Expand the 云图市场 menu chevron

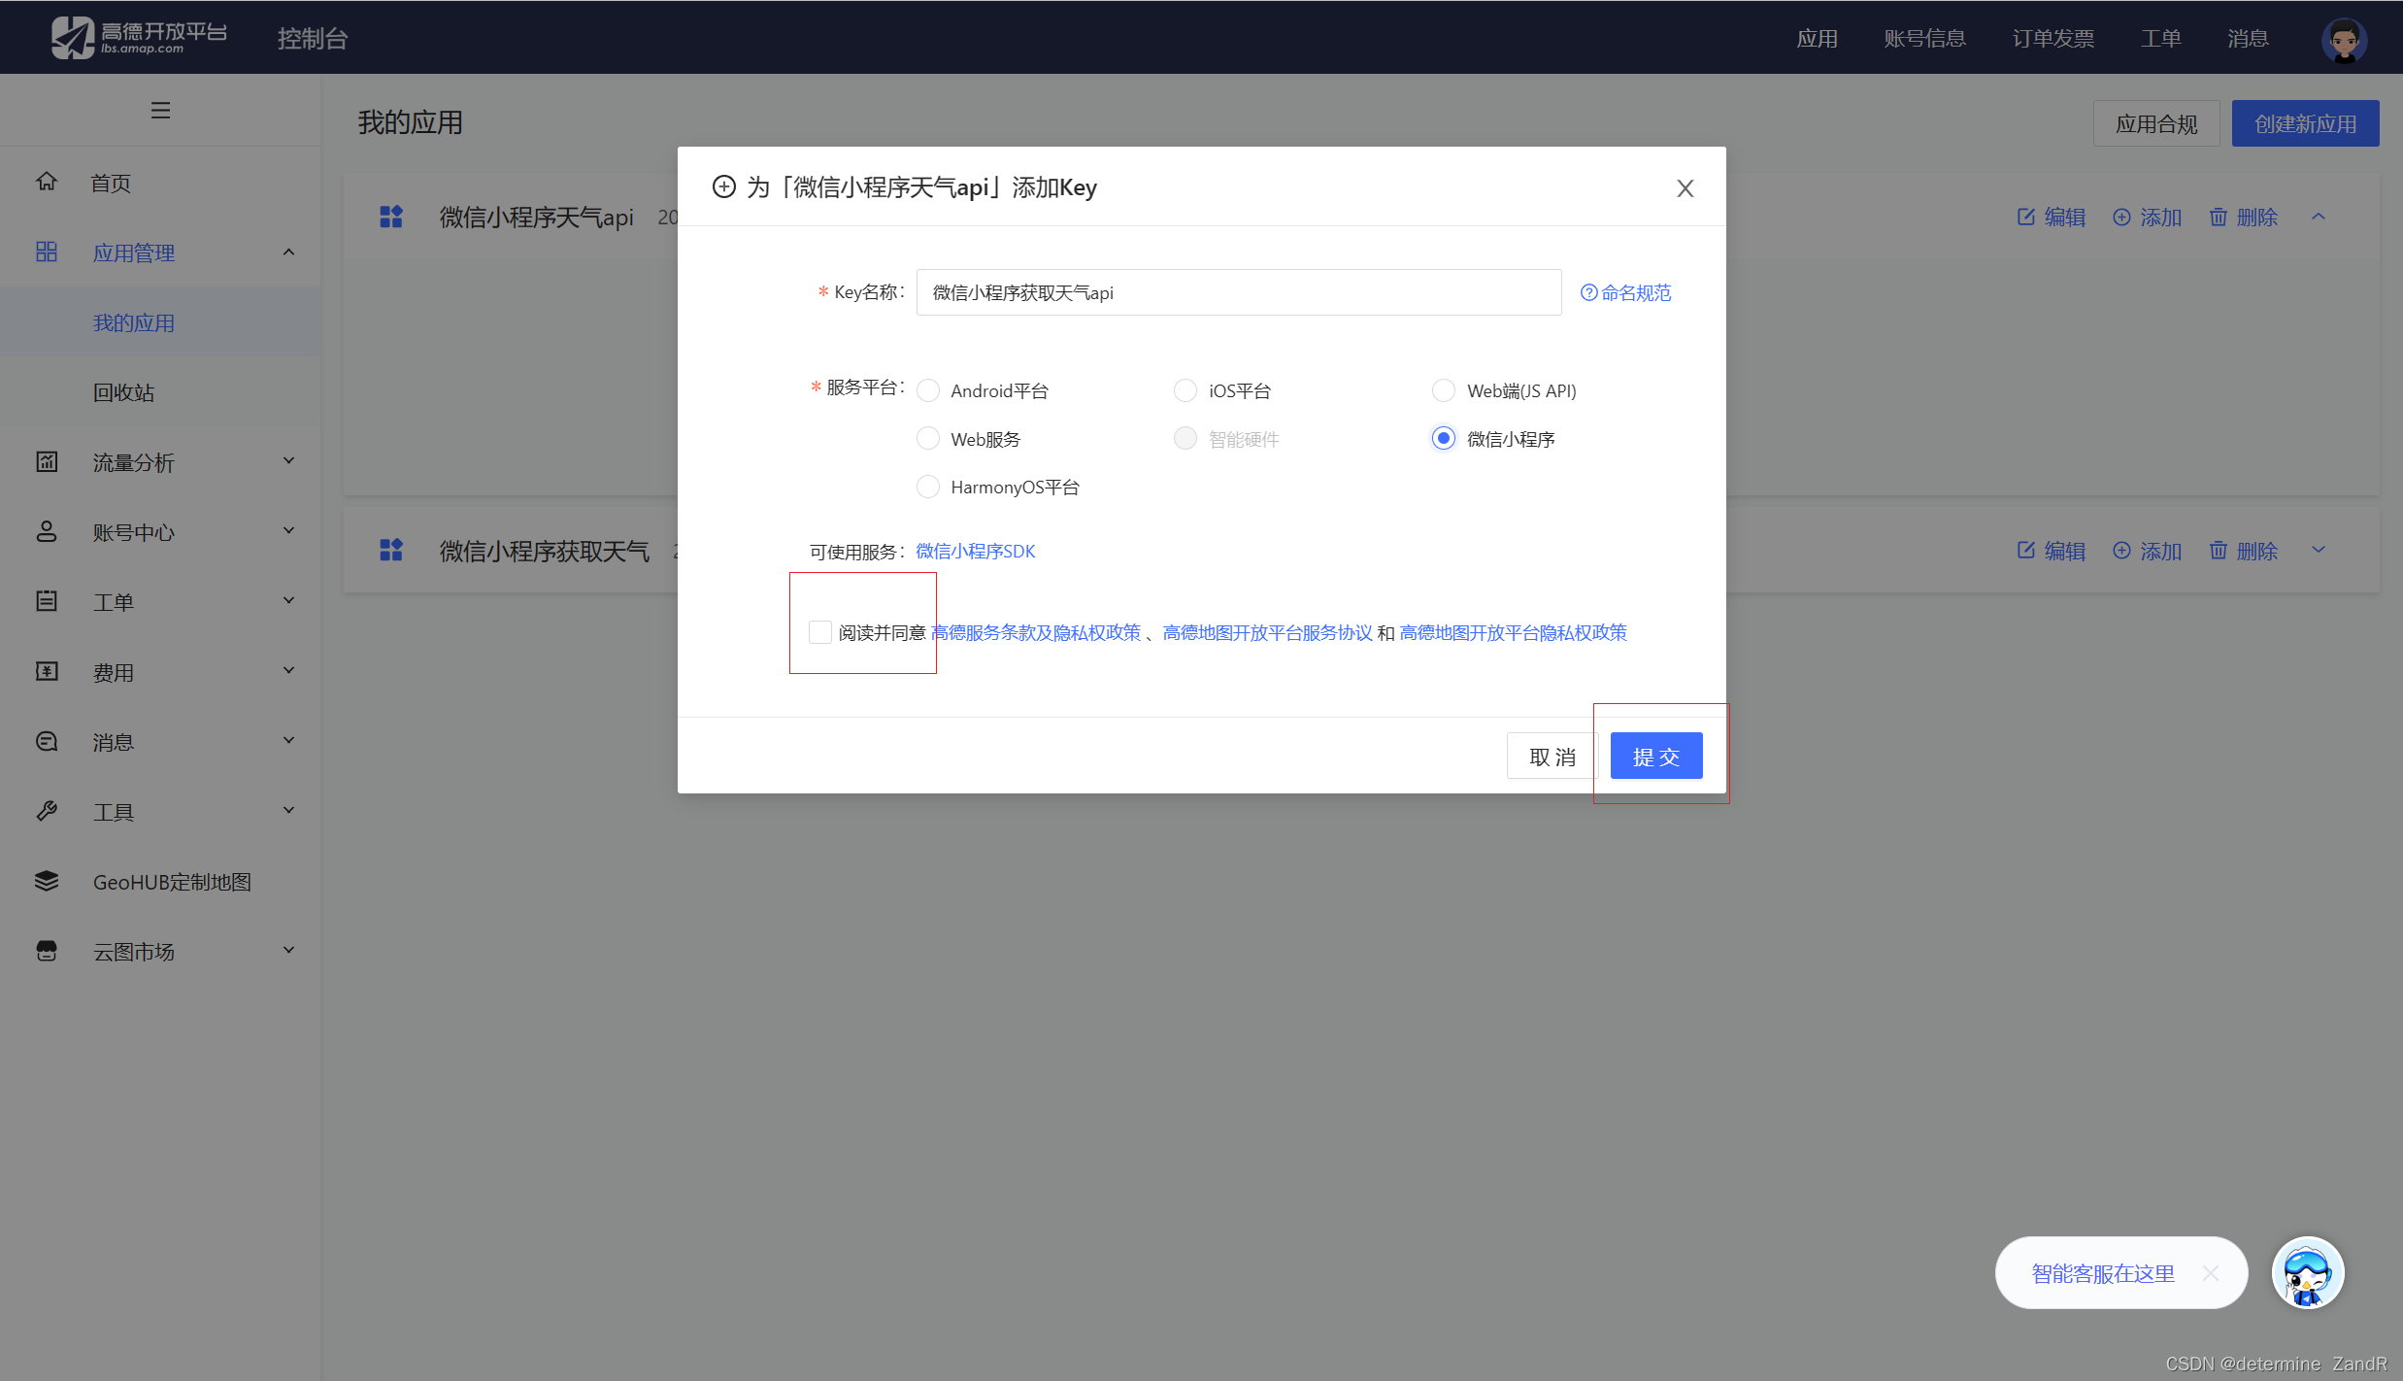[288, 950]
